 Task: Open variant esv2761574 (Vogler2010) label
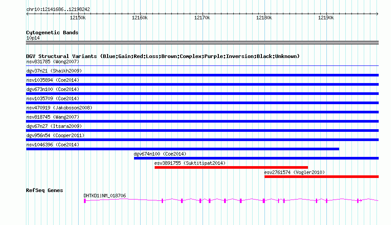pyautogui.click(x=294, y=172)
